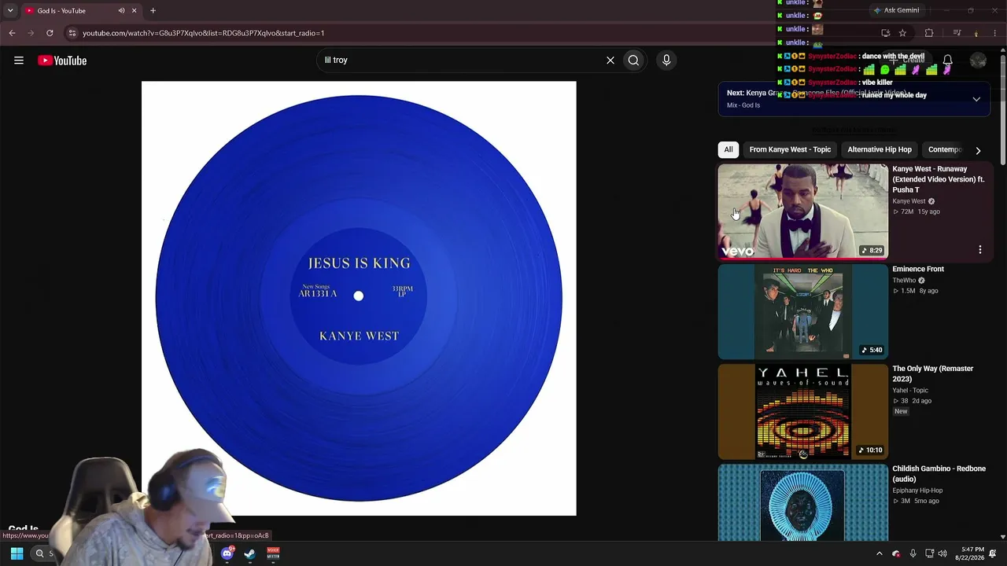This screenshot has height=566, width=1007.
Task: Open the YouTube guide hamburger menu
Action: [x=19, y=61]
